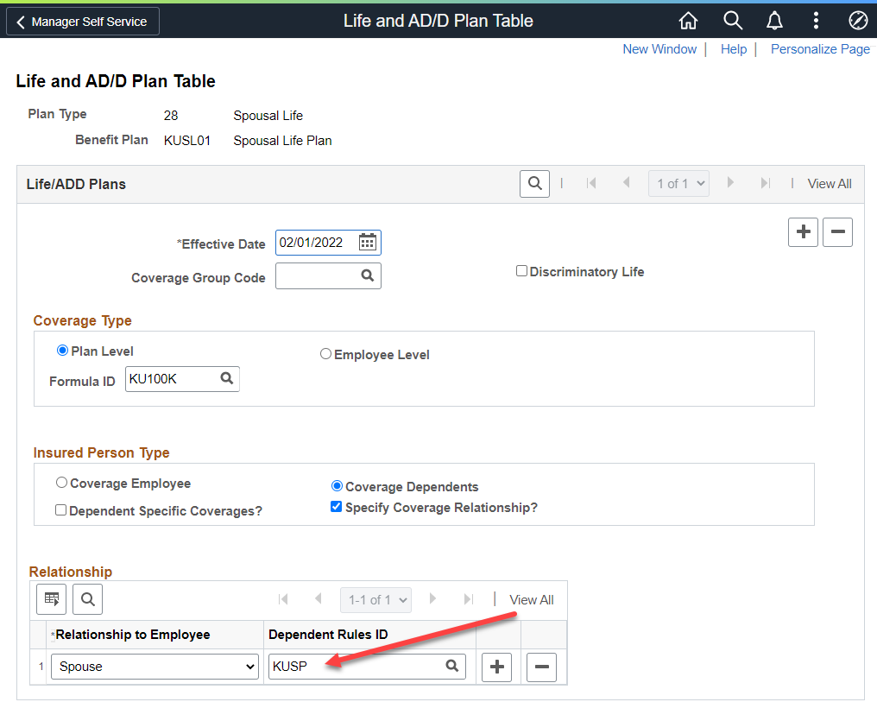Enable the Discriminatory Life checkbox

point(521,271)
